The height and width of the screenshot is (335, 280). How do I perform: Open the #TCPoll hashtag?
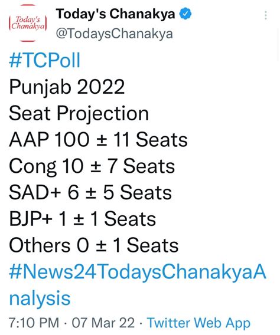pyautogui.click(x=45, y=61)
